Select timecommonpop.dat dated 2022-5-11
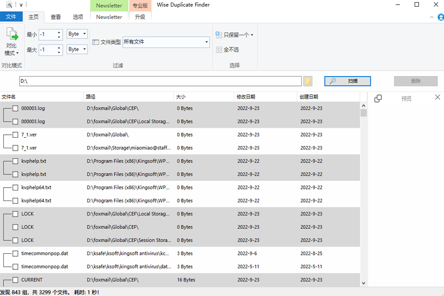Image resolution: width=444 pixels, height=296 pixels. (180, 267)
